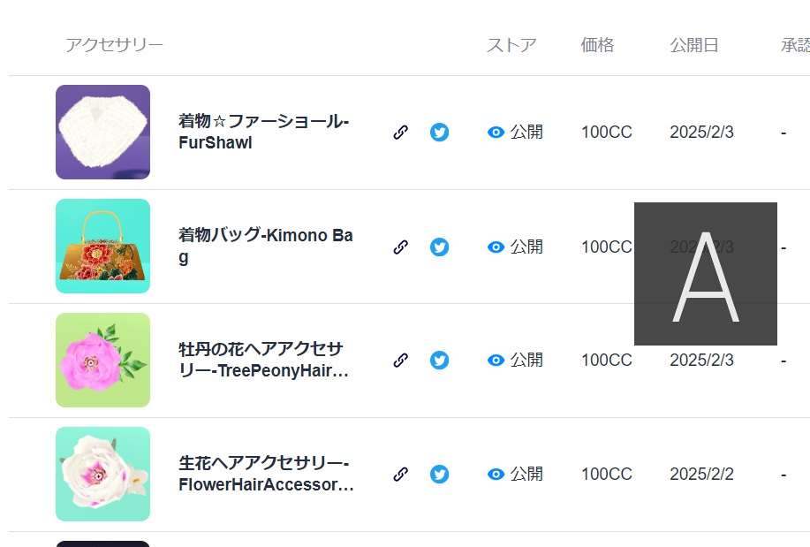Click the dark 'A' overlay box

coord(705,272)
